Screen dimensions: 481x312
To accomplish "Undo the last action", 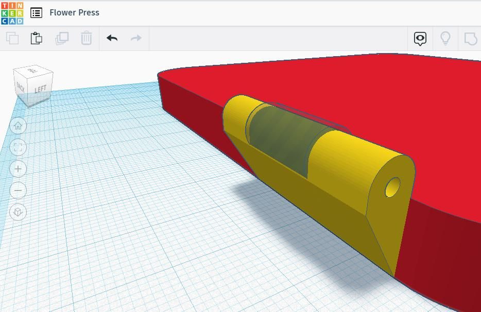I will [112, 38].
